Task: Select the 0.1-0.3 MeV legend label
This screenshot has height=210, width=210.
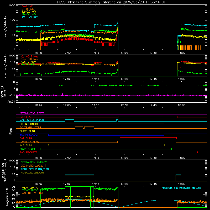Action: [30, 56]
